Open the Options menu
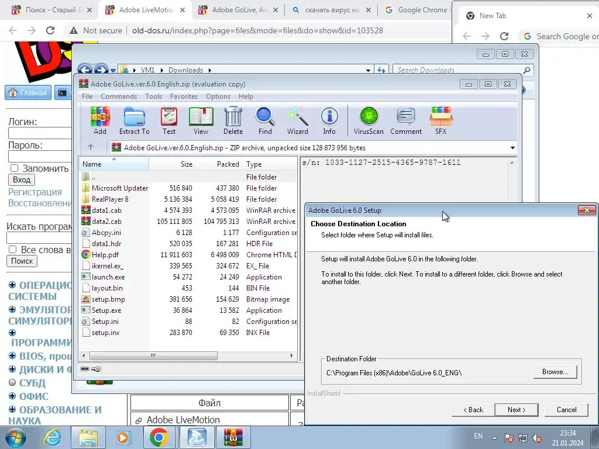 point(218,96)
